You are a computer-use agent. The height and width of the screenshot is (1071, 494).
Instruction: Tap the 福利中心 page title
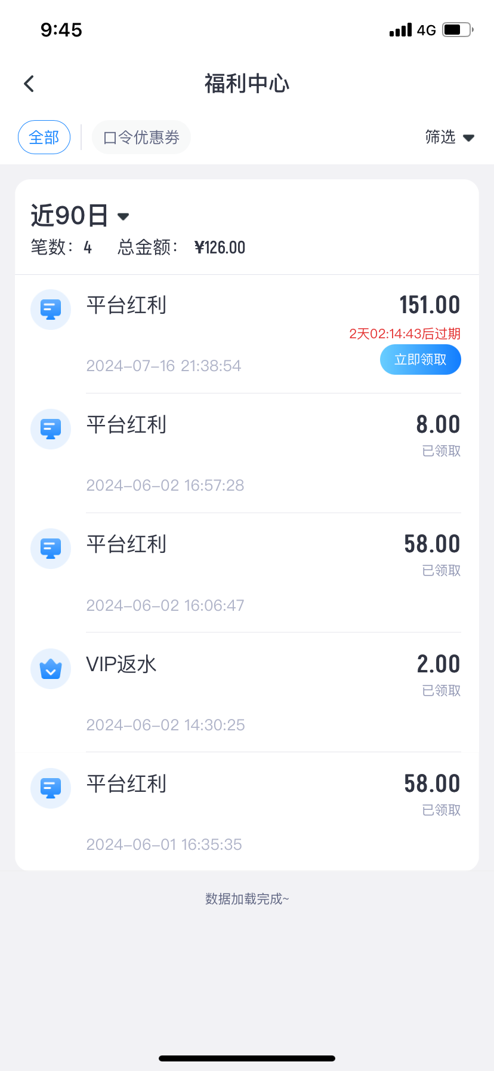point(247,84)
